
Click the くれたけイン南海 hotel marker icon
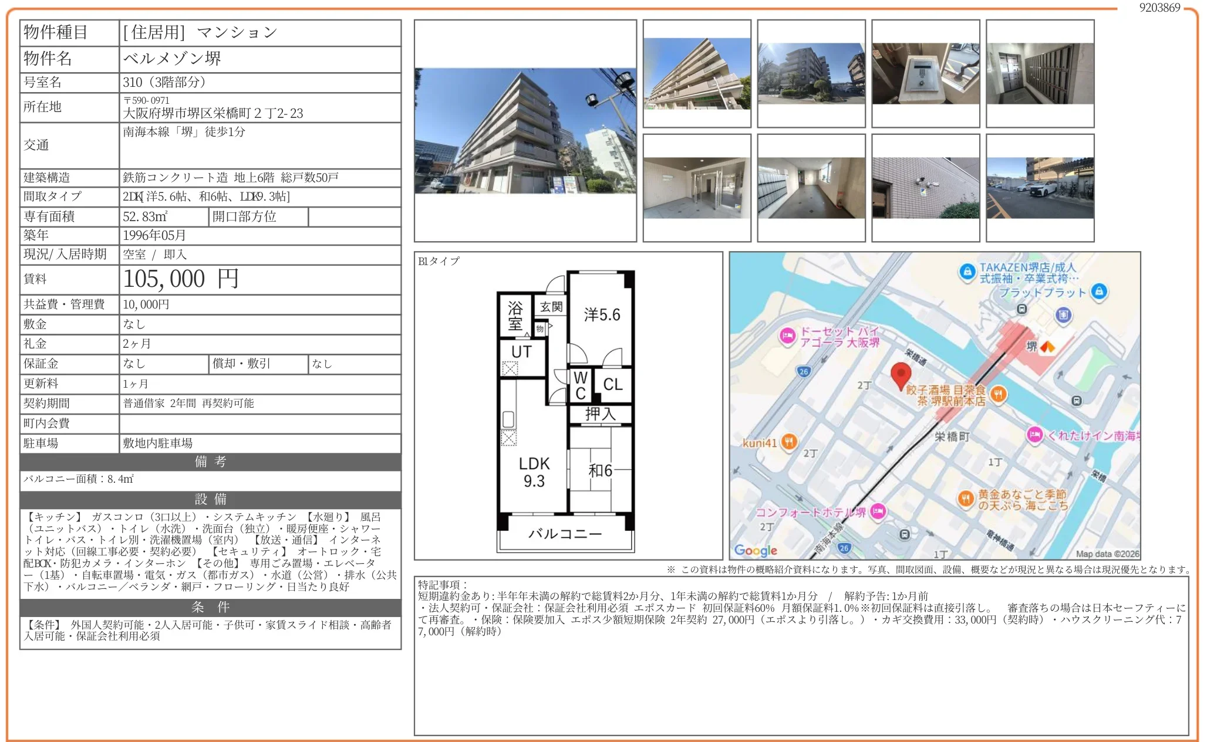(1034, 435)
